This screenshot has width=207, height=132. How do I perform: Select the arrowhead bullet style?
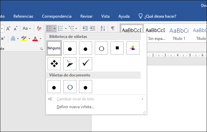click(x=70, y=64)
